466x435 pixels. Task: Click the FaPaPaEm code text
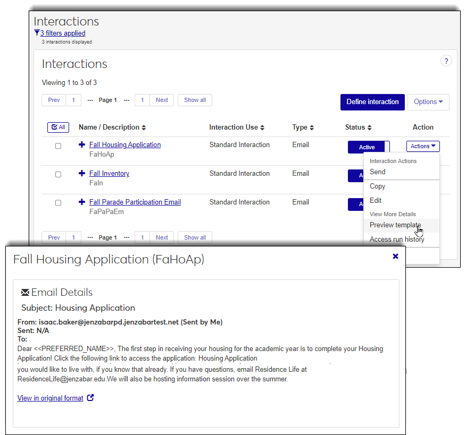coord(106,211)
